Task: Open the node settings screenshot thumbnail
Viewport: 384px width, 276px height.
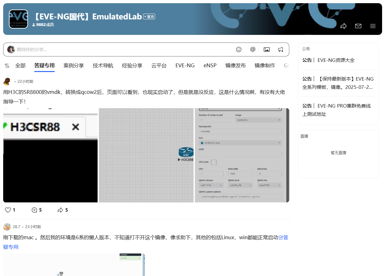Action: coord(242,155)
